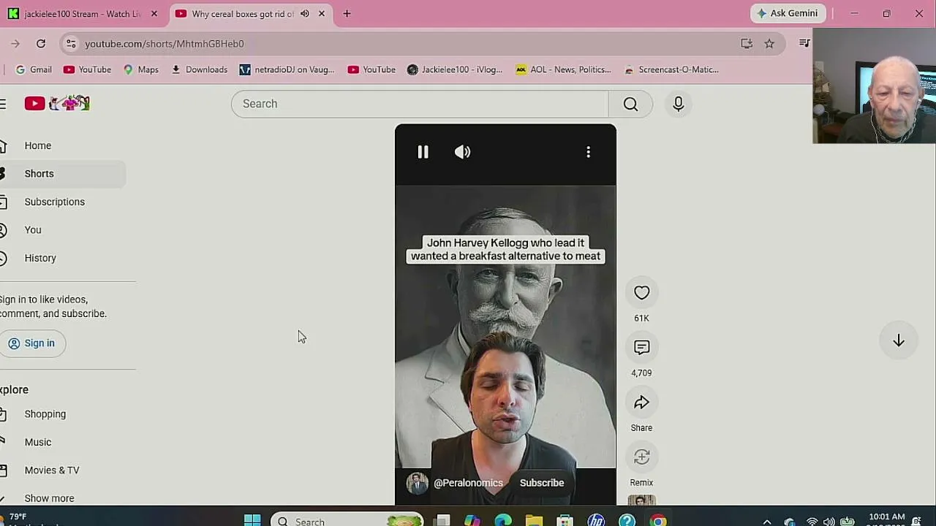Click the magnifier search button
The width and height of the screenshot is (936, 526).
[630, 104]
